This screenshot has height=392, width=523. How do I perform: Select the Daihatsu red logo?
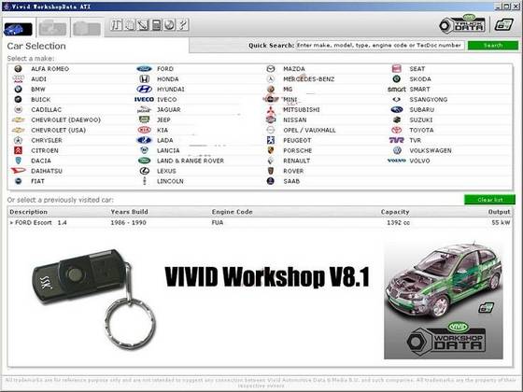tap(18, 171)
